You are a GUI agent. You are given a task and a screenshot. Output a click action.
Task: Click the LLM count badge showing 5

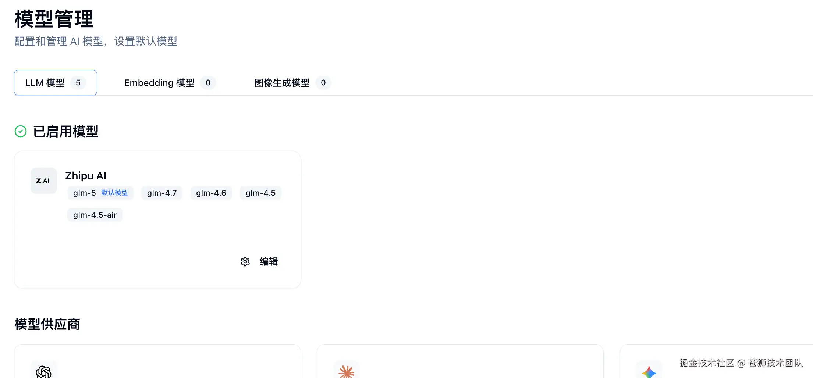point(78,83)
